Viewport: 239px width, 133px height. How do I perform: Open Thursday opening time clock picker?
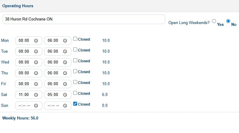point(36,73)
